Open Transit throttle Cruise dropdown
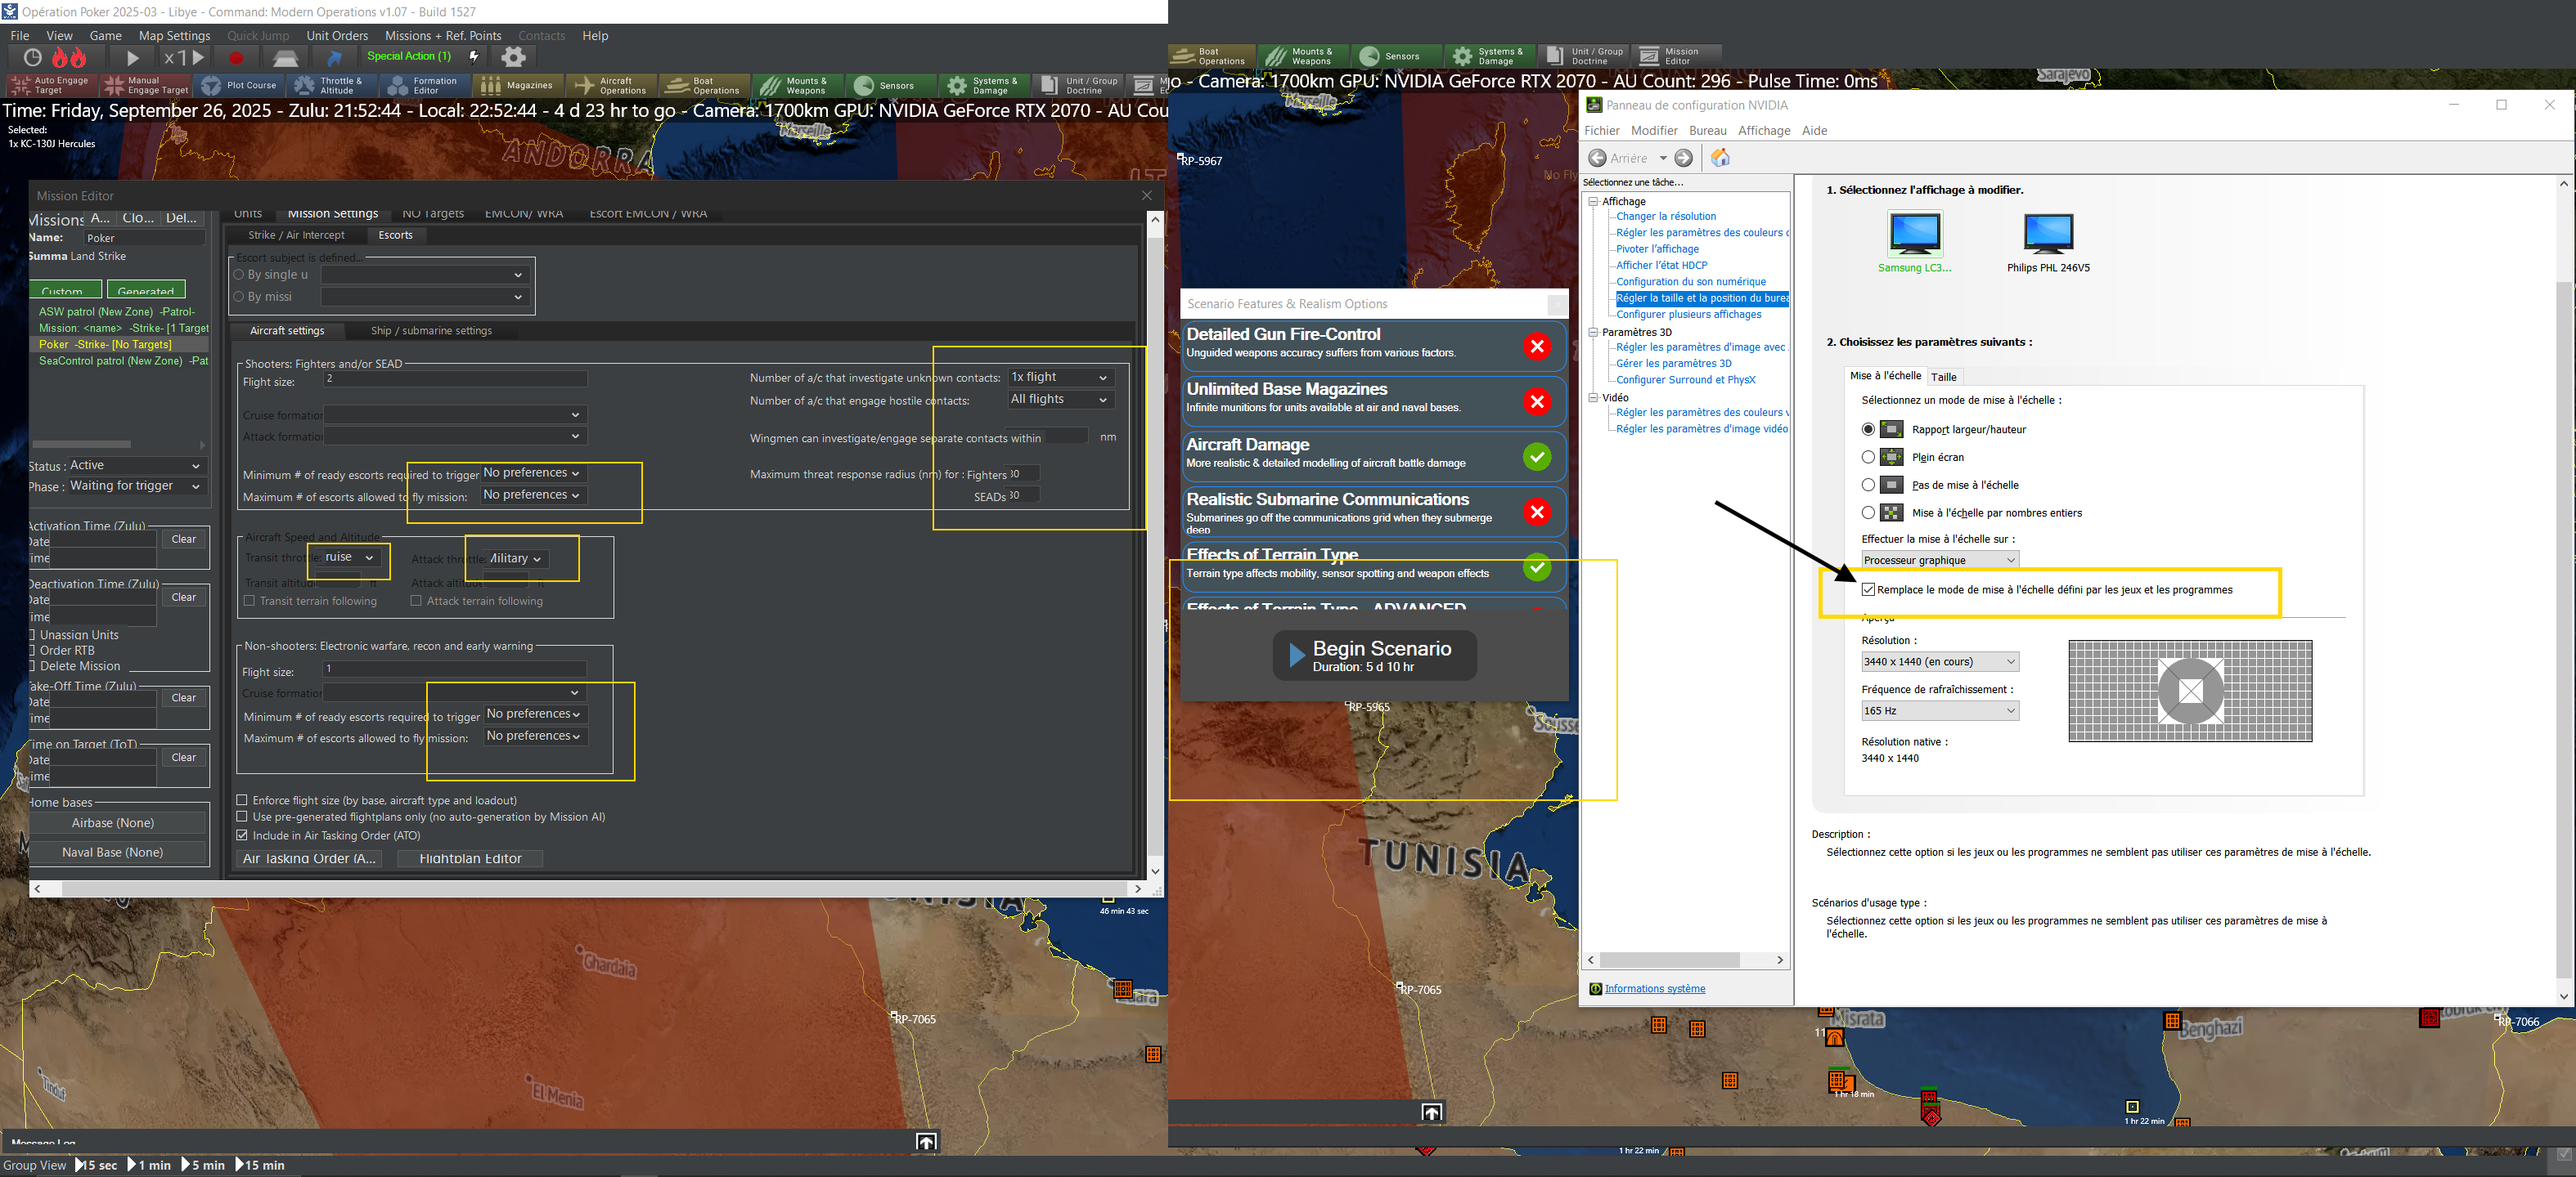 (351, 557)
